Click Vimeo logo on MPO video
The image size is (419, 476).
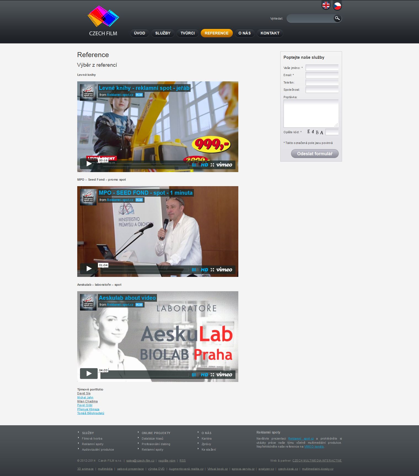(x=224, y=270)
